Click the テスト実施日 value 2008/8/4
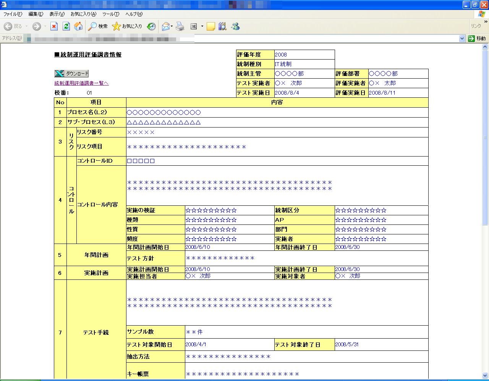489x381 pixels. pos(287,93)
